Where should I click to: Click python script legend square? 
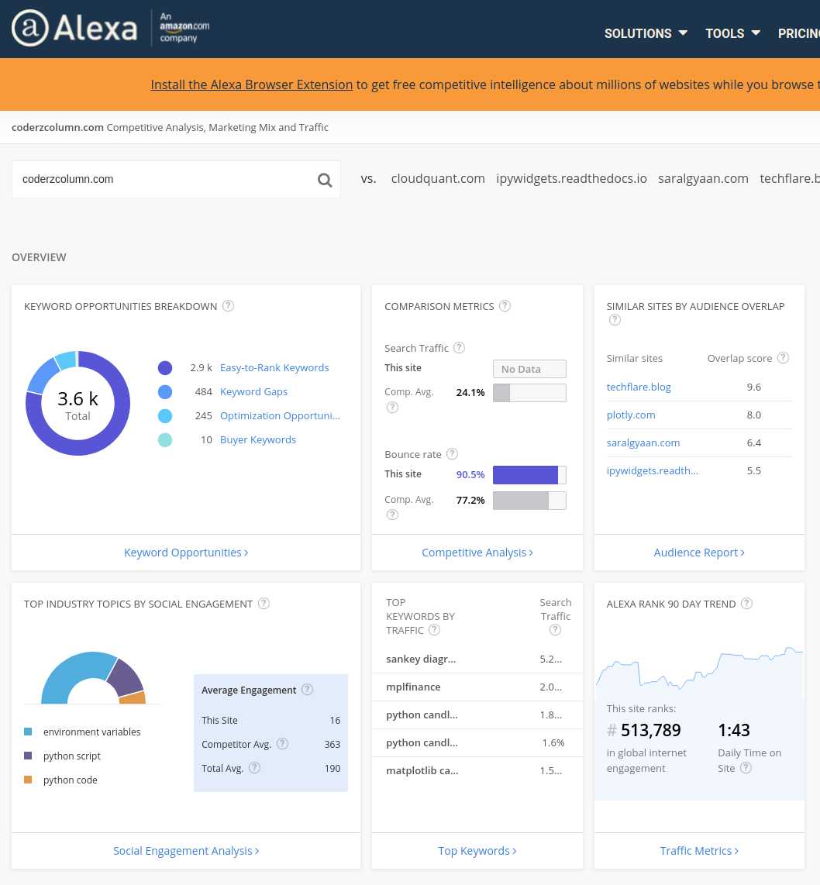click(x=28, y=756)
